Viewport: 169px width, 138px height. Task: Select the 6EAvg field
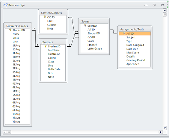pyautogui.click(x=16, y=110)
